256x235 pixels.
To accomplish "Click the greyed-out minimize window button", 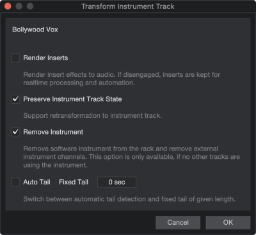I will pos(19,6).
